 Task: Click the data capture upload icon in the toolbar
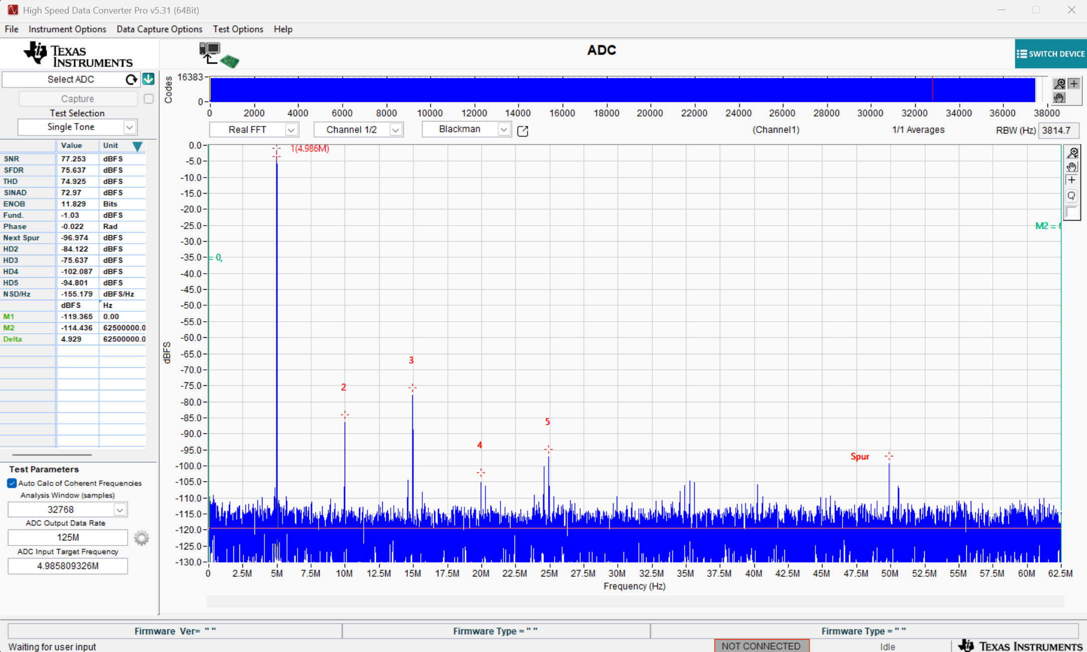coord(210,53)
